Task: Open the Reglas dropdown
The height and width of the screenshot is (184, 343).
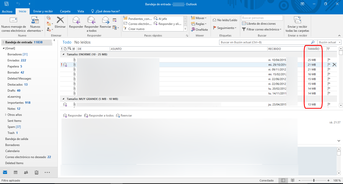Action: point(199,24)
